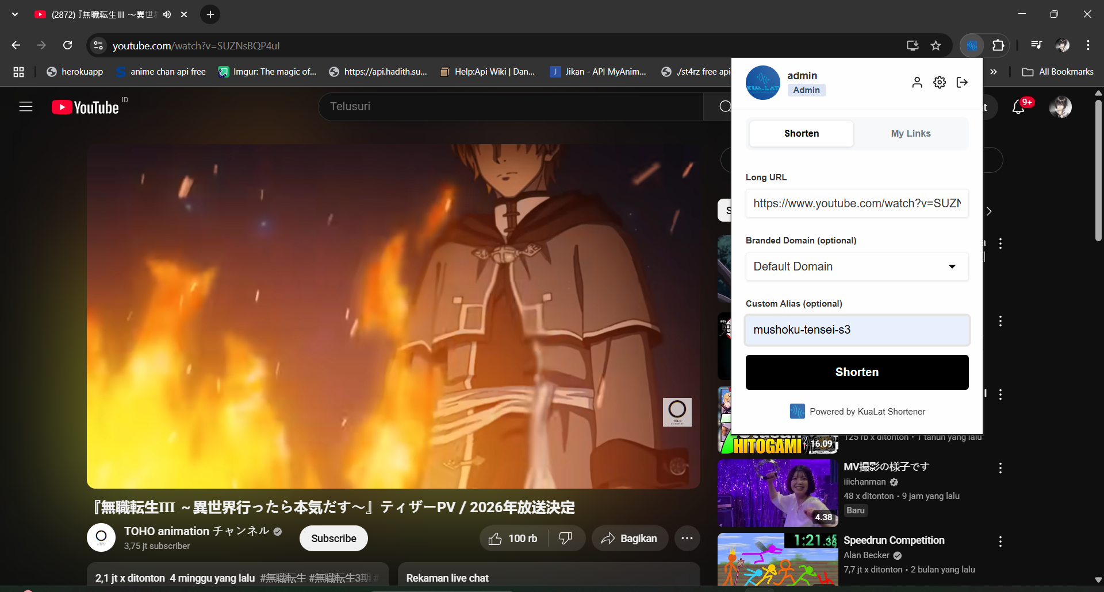Open the Chrome extensions puzzle icon
The width and height of the screenshot is (1104, 592).
998,45
